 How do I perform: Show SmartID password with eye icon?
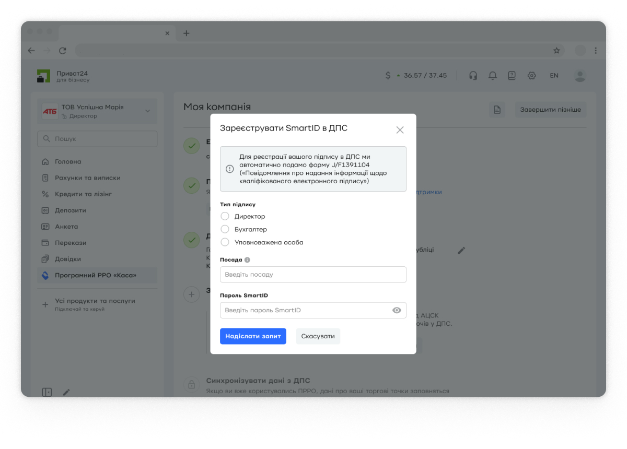[x=397, y=310]
